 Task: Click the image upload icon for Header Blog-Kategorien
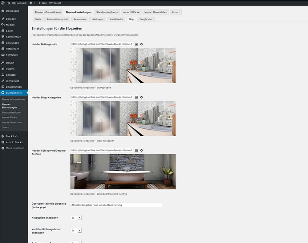click(x=136, y=97)
